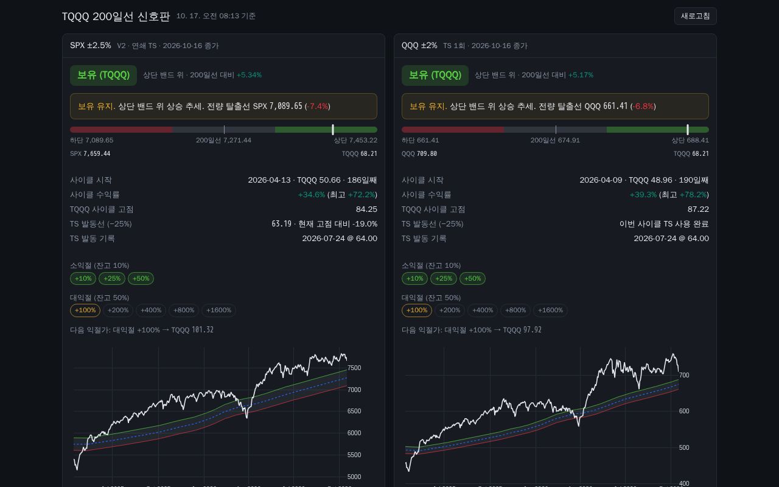Select the +50% chip in the SPX card
This screenshot has height=487, width=779.
141,278
